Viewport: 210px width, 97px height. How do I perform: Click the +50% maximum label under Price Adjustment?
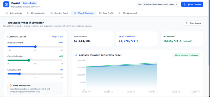[61, 50]
